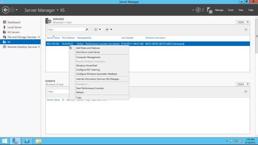The width and height of the screenshot is (258, 145).
Task: Open the Servers list criteria dropdown
Action: 97,29
